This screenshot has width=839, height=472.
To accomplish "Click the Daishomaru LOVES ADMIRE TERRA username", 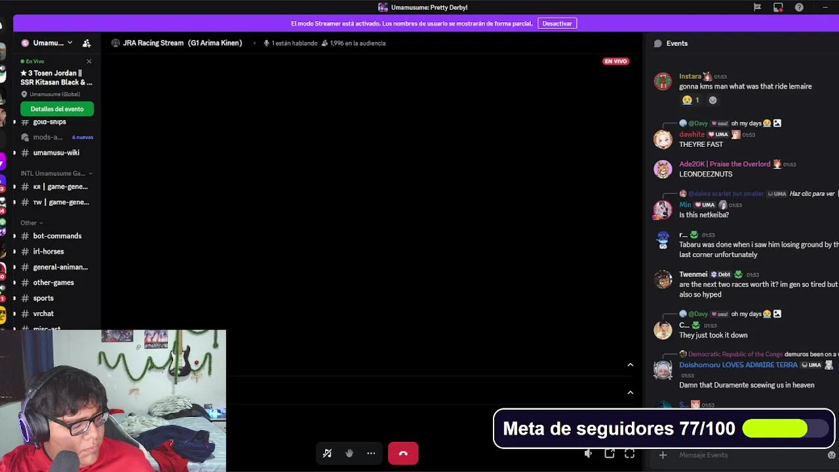I will tap(738, 365).
